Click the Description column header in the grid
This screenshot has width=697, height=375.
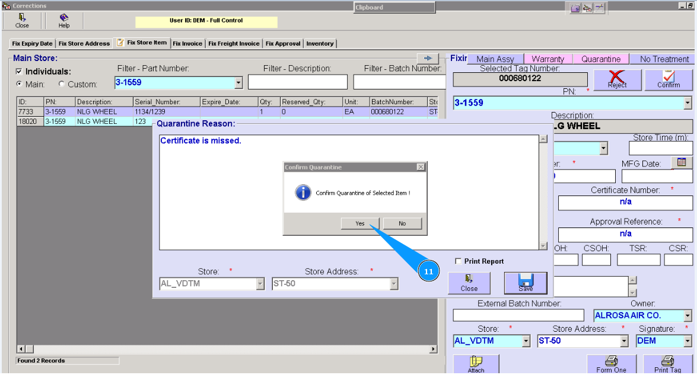pyautogui.click(x=104, y=102)
